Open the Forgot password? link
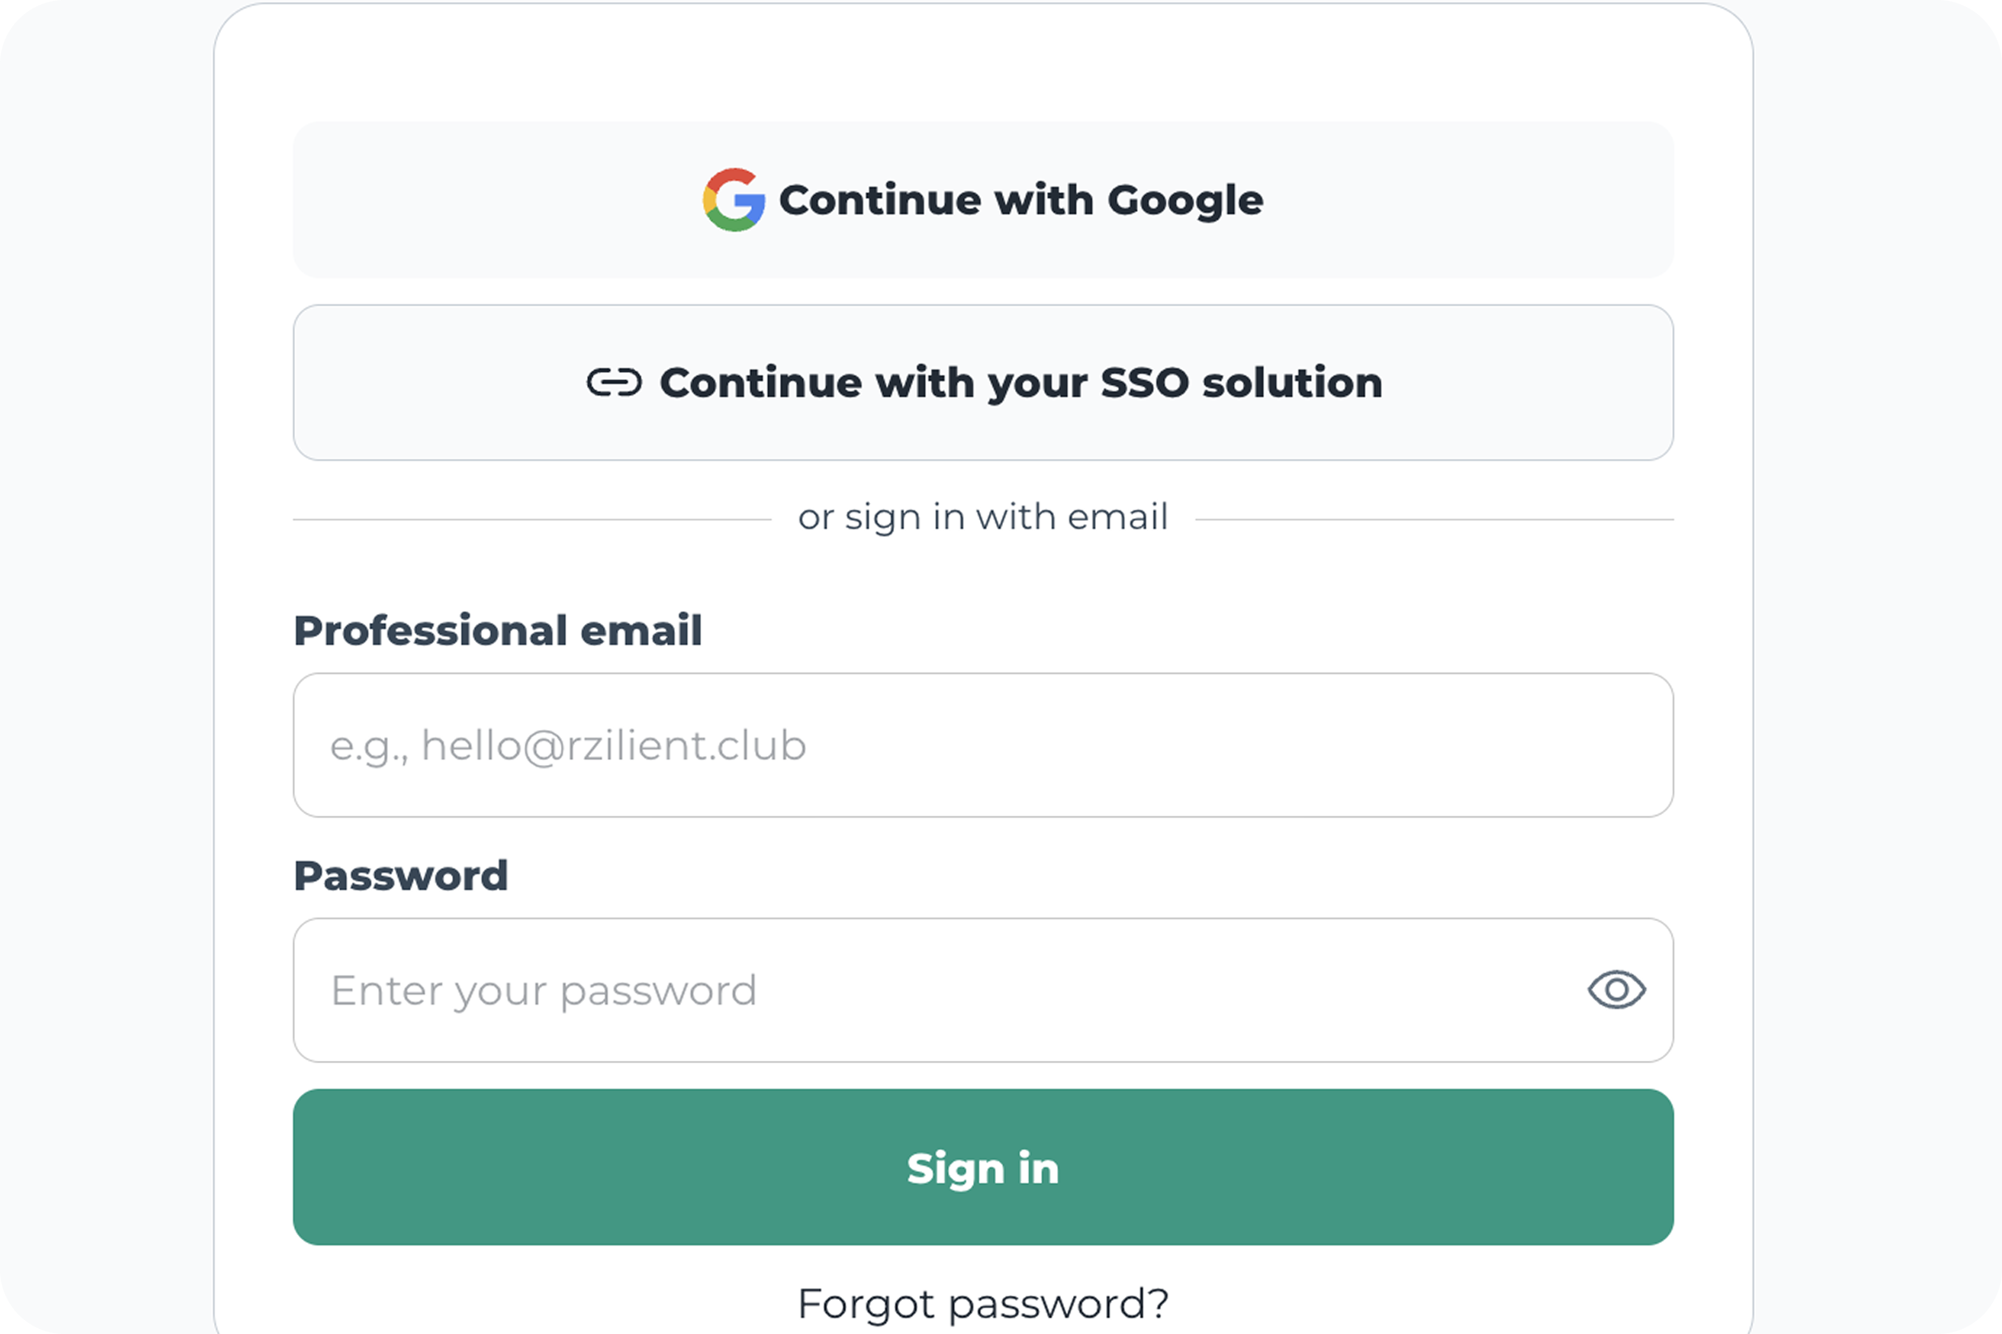 click(983, 1303)
